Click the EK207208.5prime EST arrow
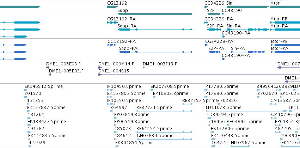Viewport: 300px width, 148px height. tap(152, 90)
